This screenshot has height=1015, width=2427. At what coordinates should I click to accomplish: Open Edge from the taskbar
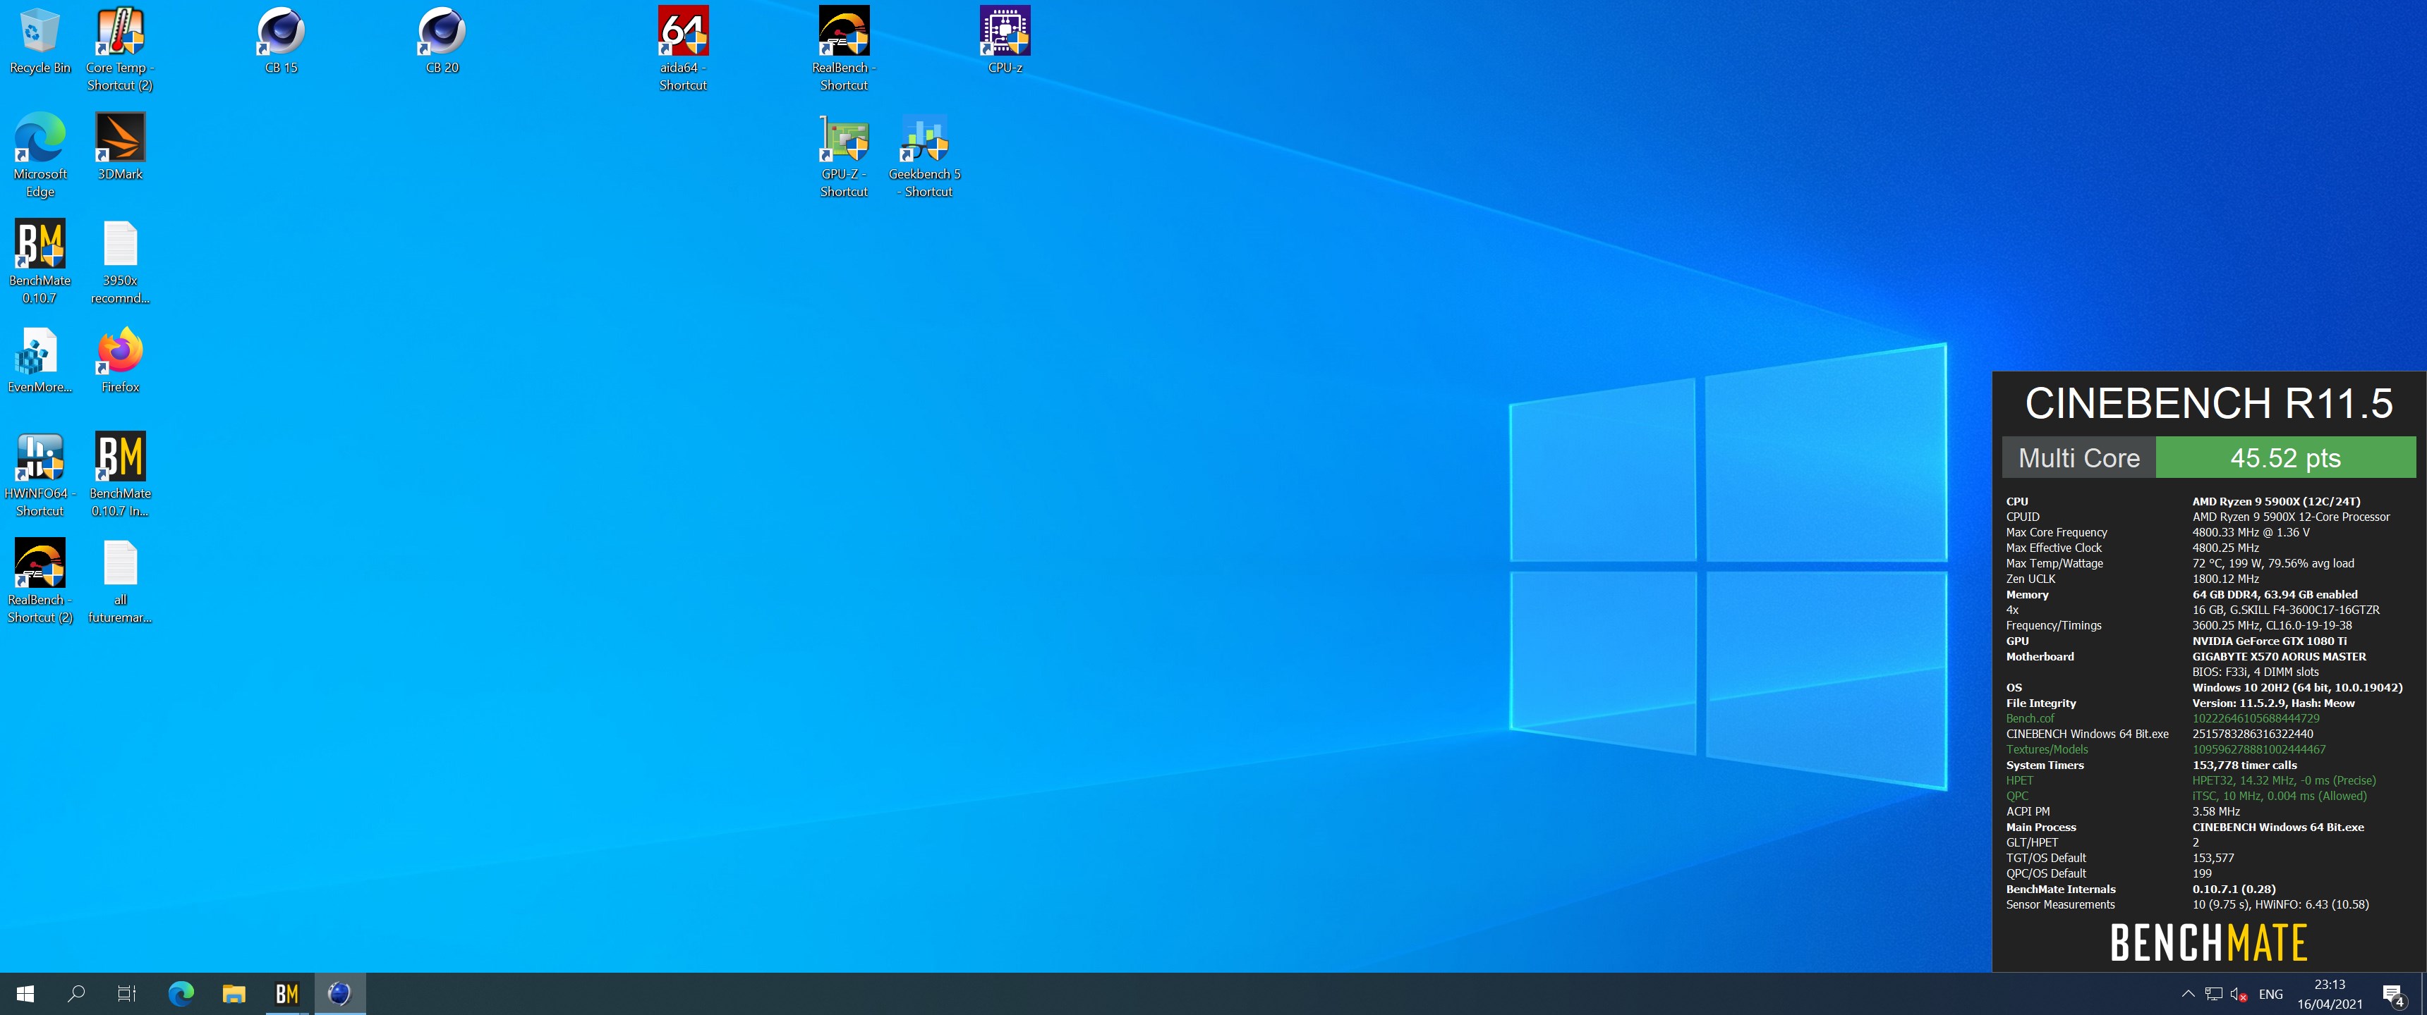181,993
